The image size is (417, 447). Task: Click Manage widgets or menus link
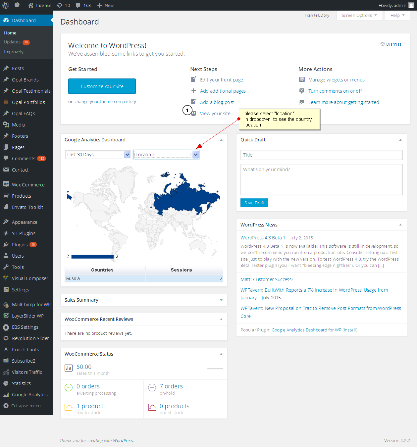337,80
